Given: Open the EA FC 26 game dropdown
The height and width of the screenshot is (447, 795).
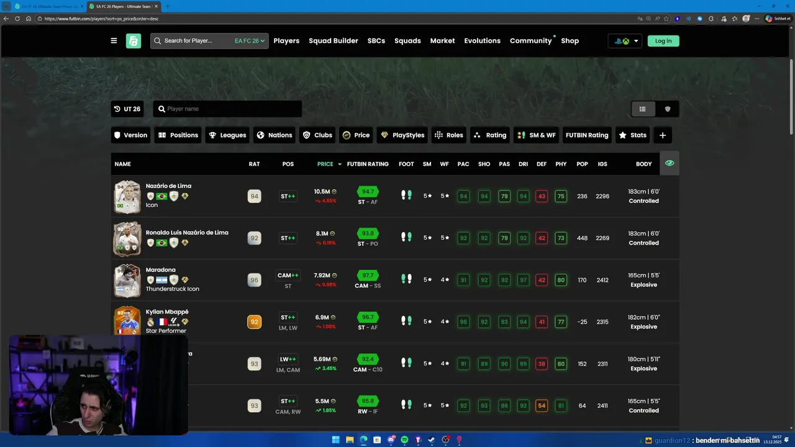Looking at the screenshot, I should click(250, 41).
